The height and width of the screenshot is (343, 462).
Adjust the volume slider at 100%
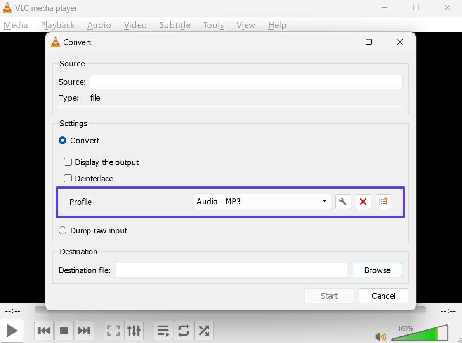(x=420, y=333)
